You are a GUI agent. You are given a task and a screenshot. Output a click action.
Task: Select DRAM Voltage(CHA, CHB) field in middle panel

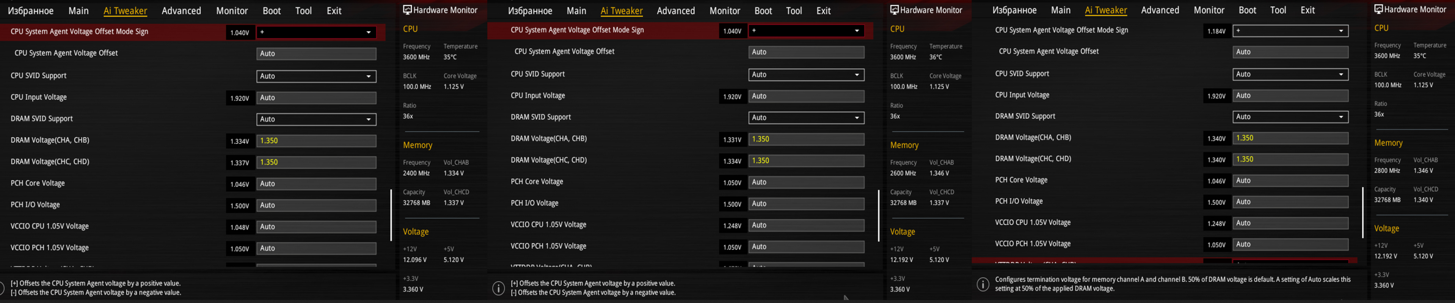click(x=807, y=139)
